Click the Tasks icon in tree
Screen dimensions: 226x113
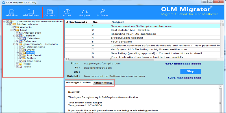[21, 67]
